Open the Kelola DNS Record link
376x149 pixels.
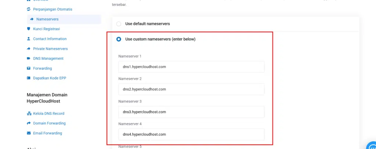click(49, 113)
